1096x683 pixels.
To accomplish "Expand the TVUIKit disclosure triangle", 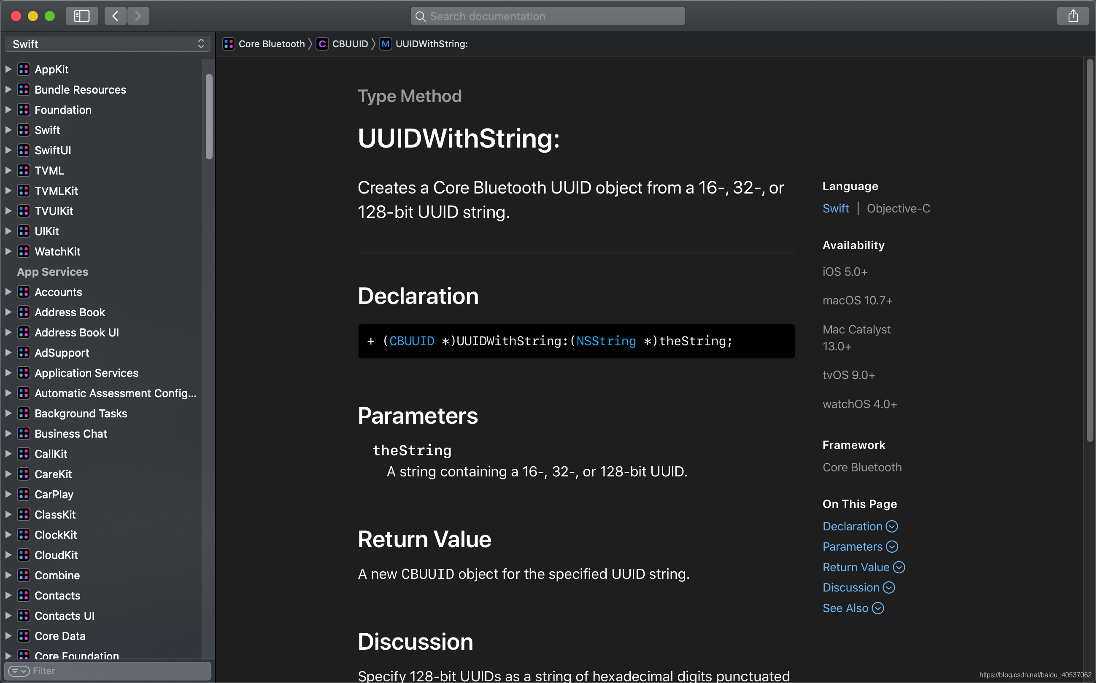I will 8,211.
